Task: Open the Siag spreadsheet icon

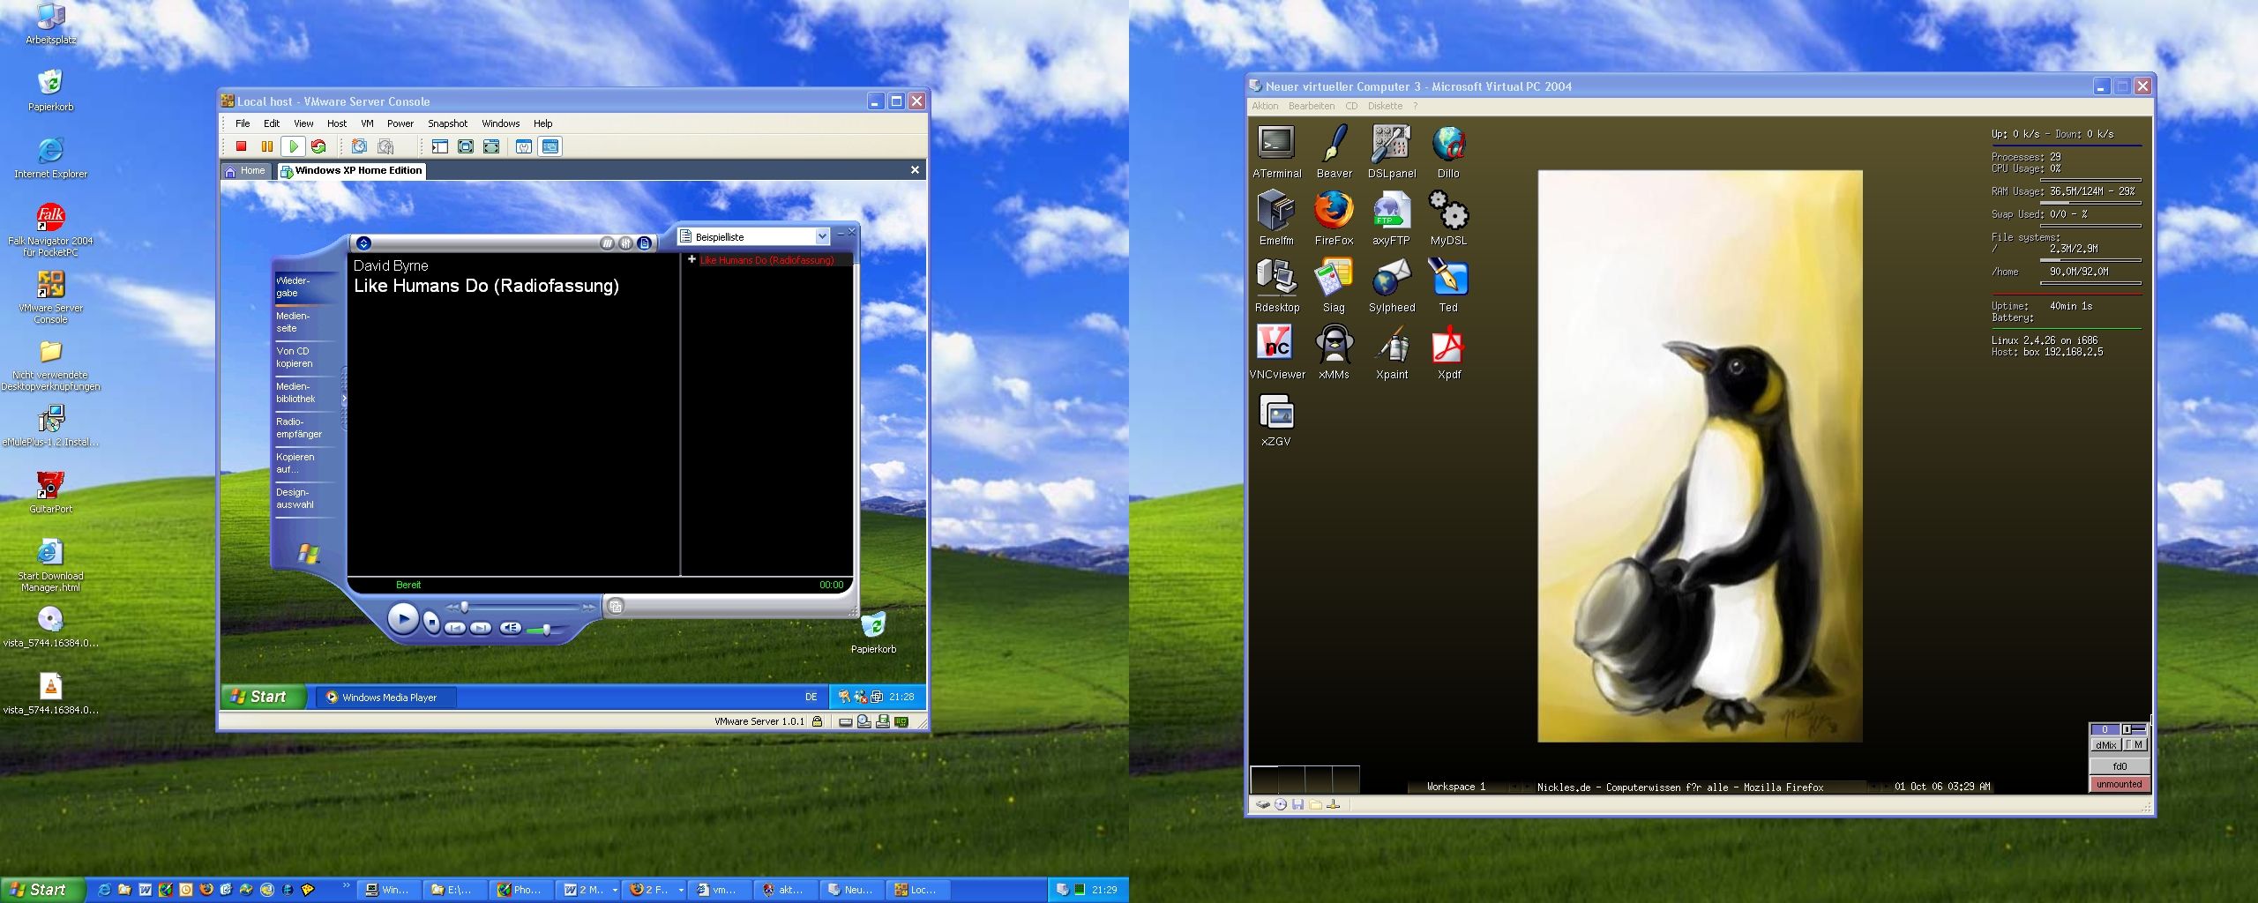Action: click(x=1334, y=287)
